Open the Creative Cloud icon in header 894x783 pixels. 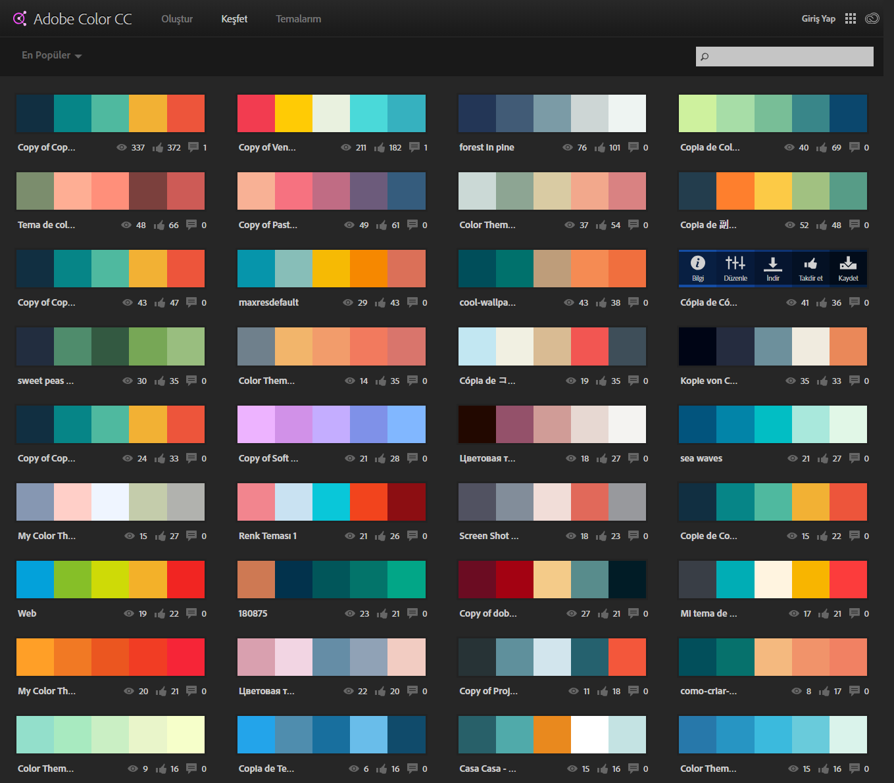pyautogui.click(x=872, y=18)
